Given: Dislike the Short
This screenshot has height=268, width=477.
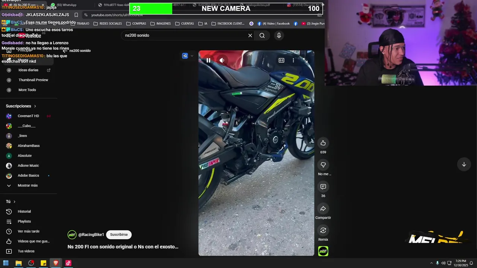Looking at the screenshot, I should pos(323,165).
